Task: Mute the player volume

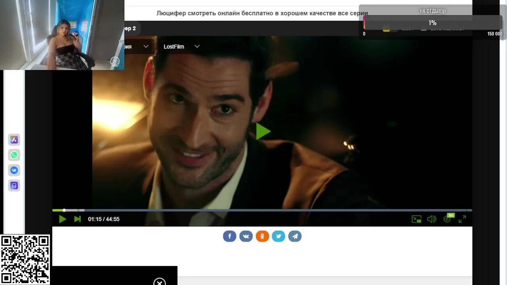Action: [431, 219]
